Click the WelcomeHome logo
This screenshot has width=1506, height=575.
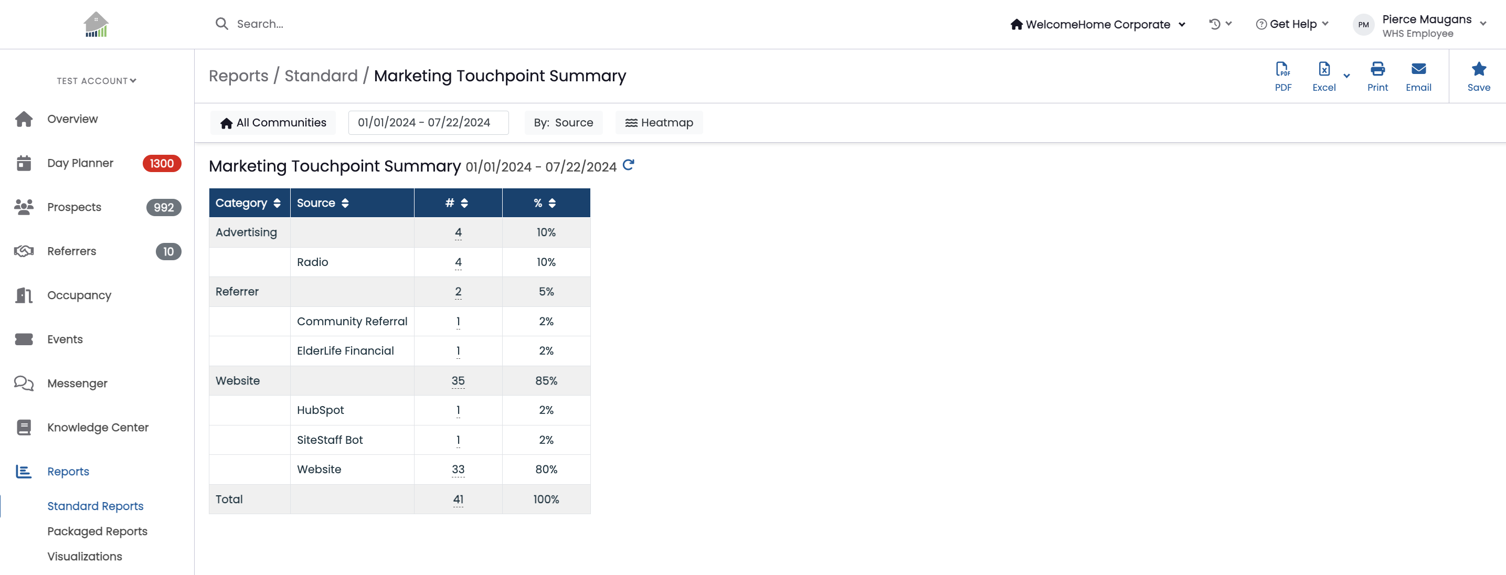coord(97,25)
